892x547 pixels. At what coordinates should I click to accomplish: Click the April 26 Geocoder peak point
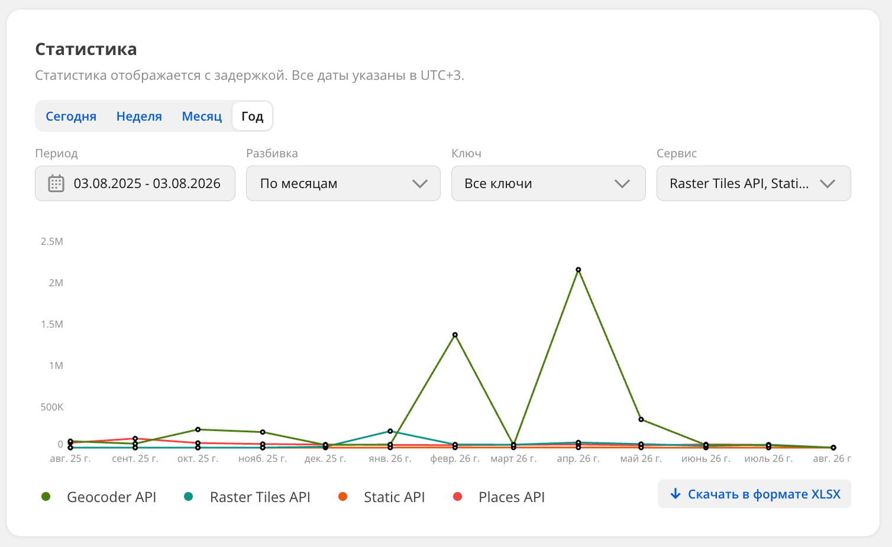pyautogui.click(x=578, y=270)
